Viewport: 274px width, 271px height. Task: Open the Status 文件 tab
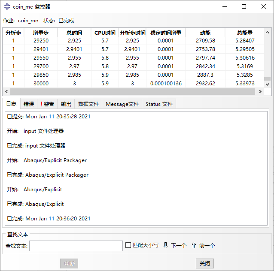(159, 104)
